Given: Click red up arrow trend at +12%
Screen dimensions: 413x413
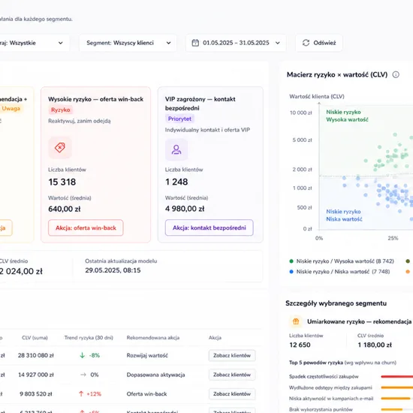Looking at the screenshot, I should click(81, 393).
